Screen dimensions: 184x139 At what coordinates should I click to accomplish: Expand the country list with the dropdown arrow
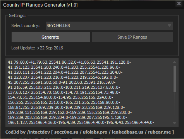point(169,25)
